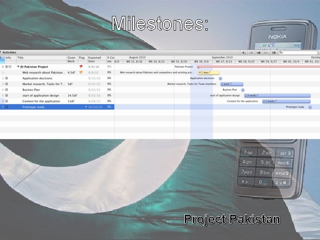Click the 'WK 40, 10/4' timeline header
The height and width of the screenshot is (240, 320).
(291, 61)
